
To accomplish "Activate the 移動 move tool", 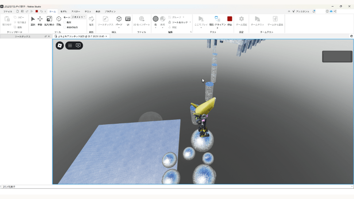I will pos(40,21).
